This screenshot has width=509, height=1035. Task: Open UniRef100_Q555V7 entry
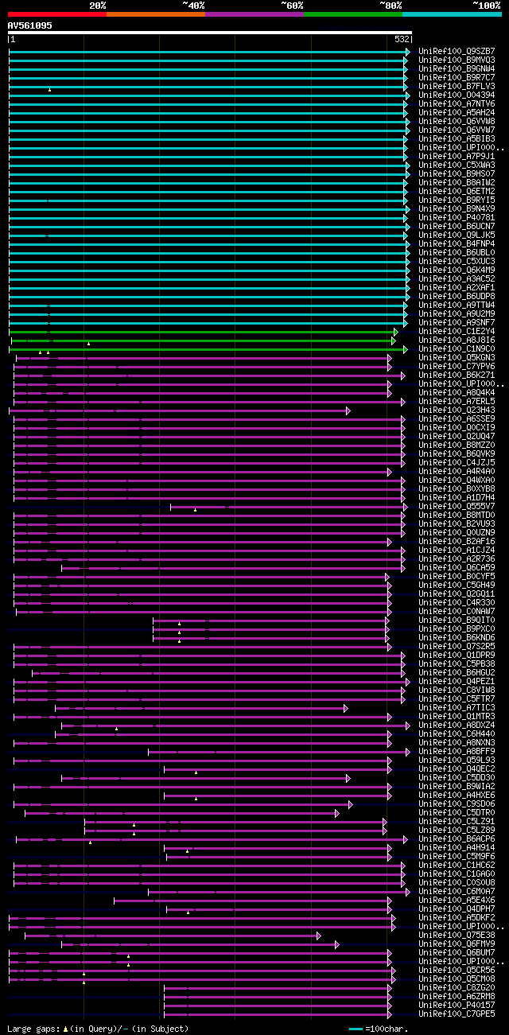point(456,506)
